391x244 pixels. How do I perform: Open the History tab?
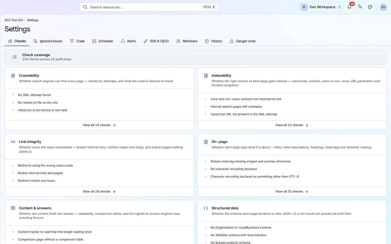click(x=213, y=41)
